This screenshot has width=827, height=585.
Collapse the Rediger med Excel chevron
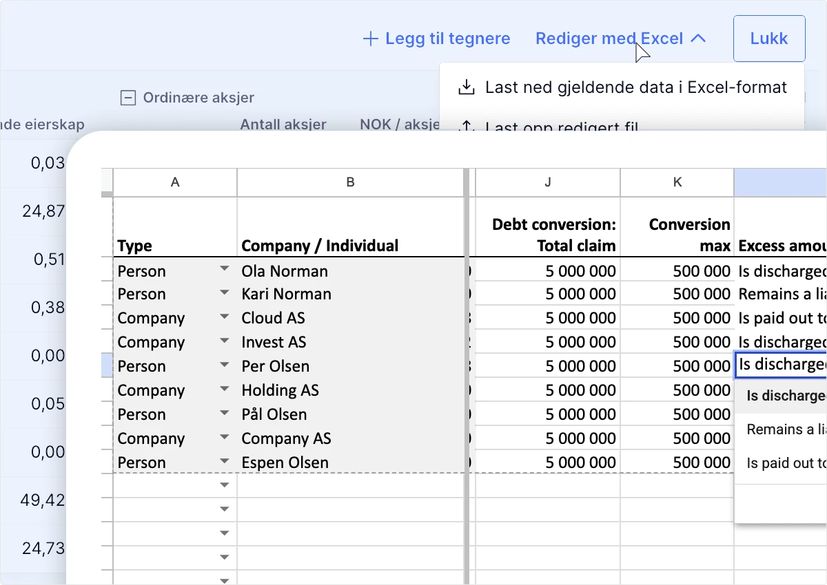[x=698, y=39]
